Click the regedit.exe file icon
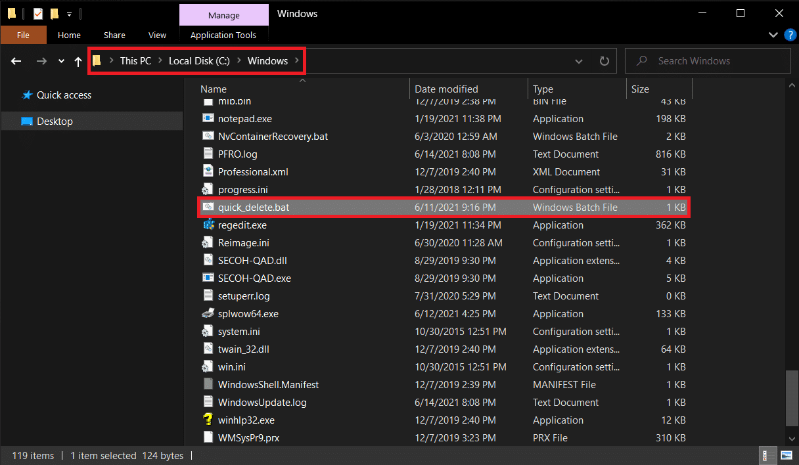The height and width of the screenshot is (465, 799). (x=208, y=225)
